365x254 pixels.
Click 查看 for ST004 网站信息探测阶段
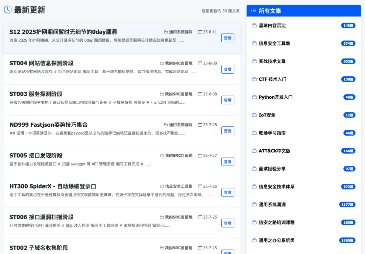click(228, 69)
